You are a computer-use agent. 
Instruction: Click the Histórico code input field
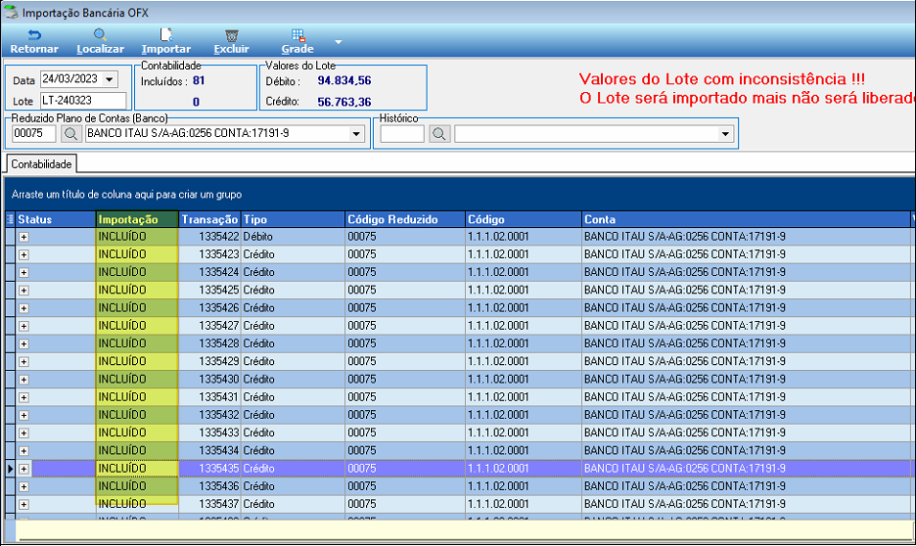(x=402, y=134)
